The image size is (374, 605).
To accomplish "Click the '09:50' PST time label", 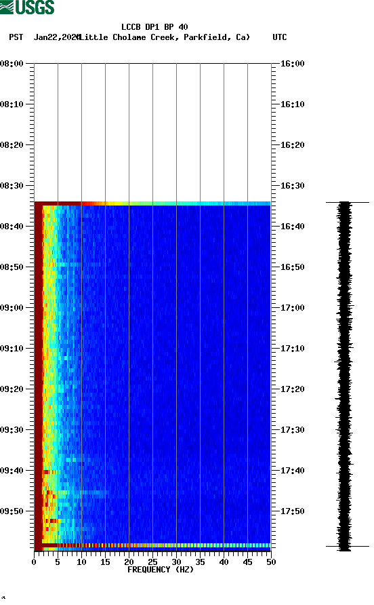I will coord(12,511).
